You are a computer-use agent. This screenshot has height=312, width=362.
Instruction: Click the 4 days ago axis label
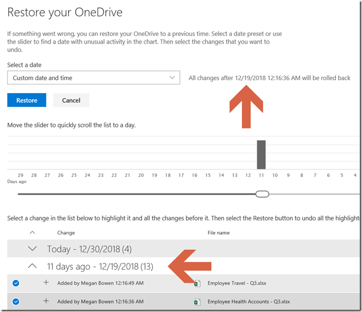click(355, 175)
